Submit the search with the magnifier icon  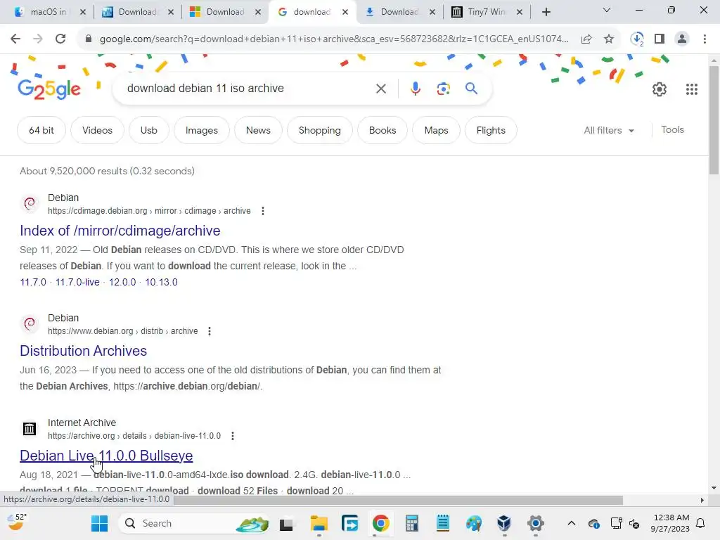[472, 89]
